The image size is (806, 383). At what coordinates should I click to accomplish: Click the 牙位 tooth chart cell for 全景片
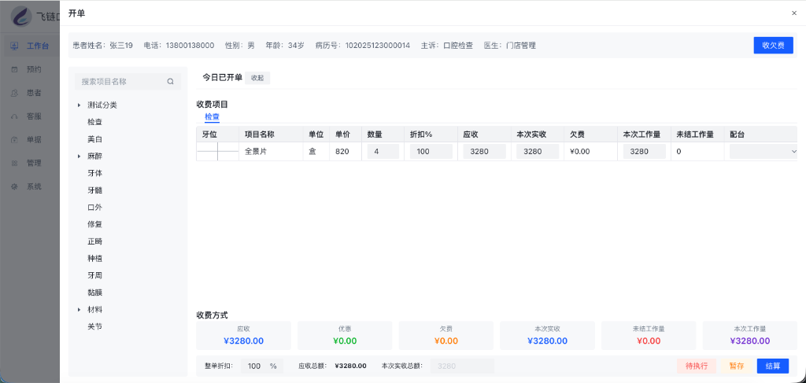218,152
